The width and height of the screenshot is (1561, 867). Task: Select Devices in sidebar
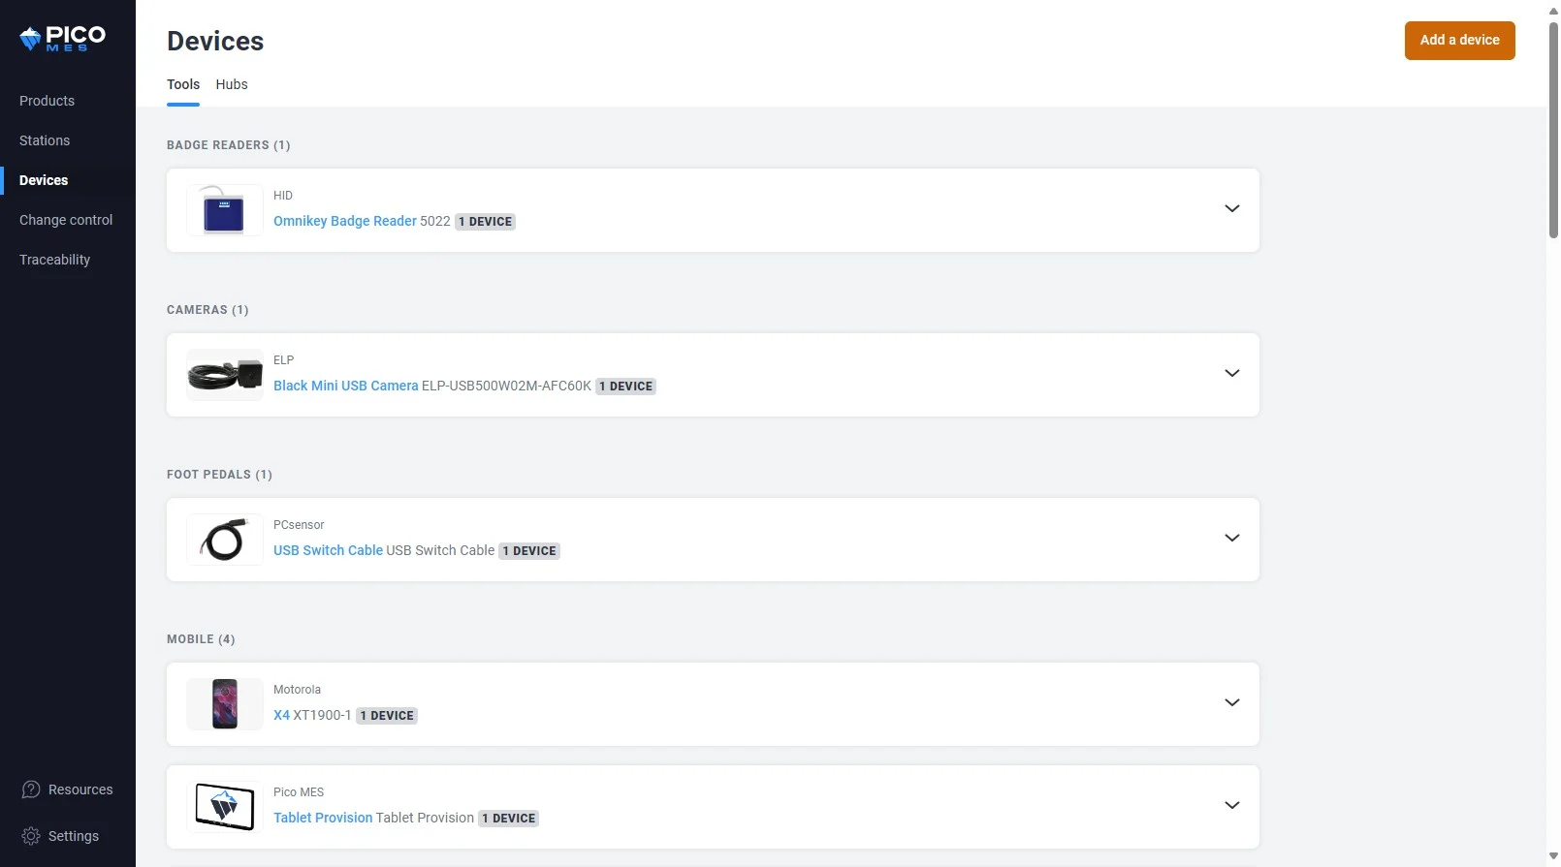(x=44, y=180)
